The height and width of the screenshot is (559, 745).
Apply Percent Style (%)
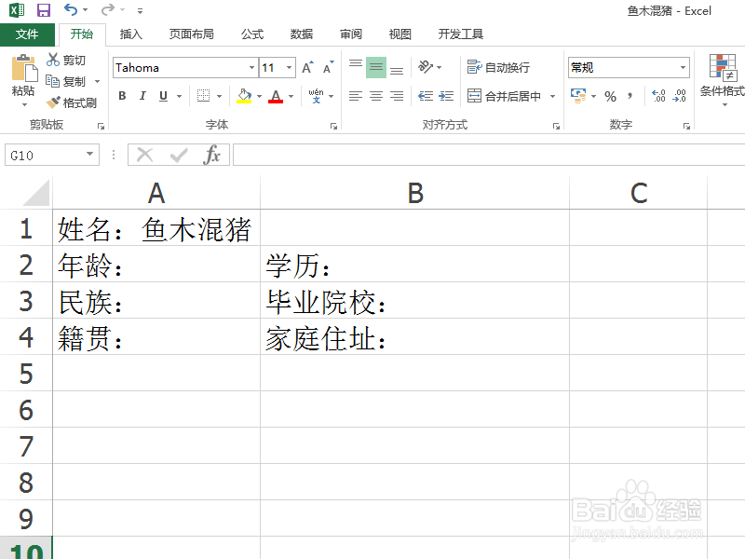(x=610, y=97)
